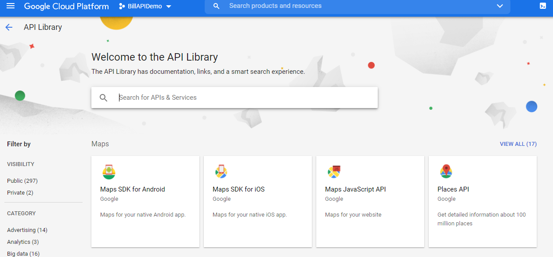Click the Maps SDK for iOS icon
The height and width of the screenshot is (257, 553).
coord(221,172)
